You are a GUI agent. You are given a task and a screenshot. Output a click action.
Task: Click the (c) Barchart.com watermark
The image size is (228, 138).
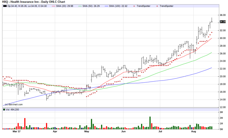tap(14, 104)
